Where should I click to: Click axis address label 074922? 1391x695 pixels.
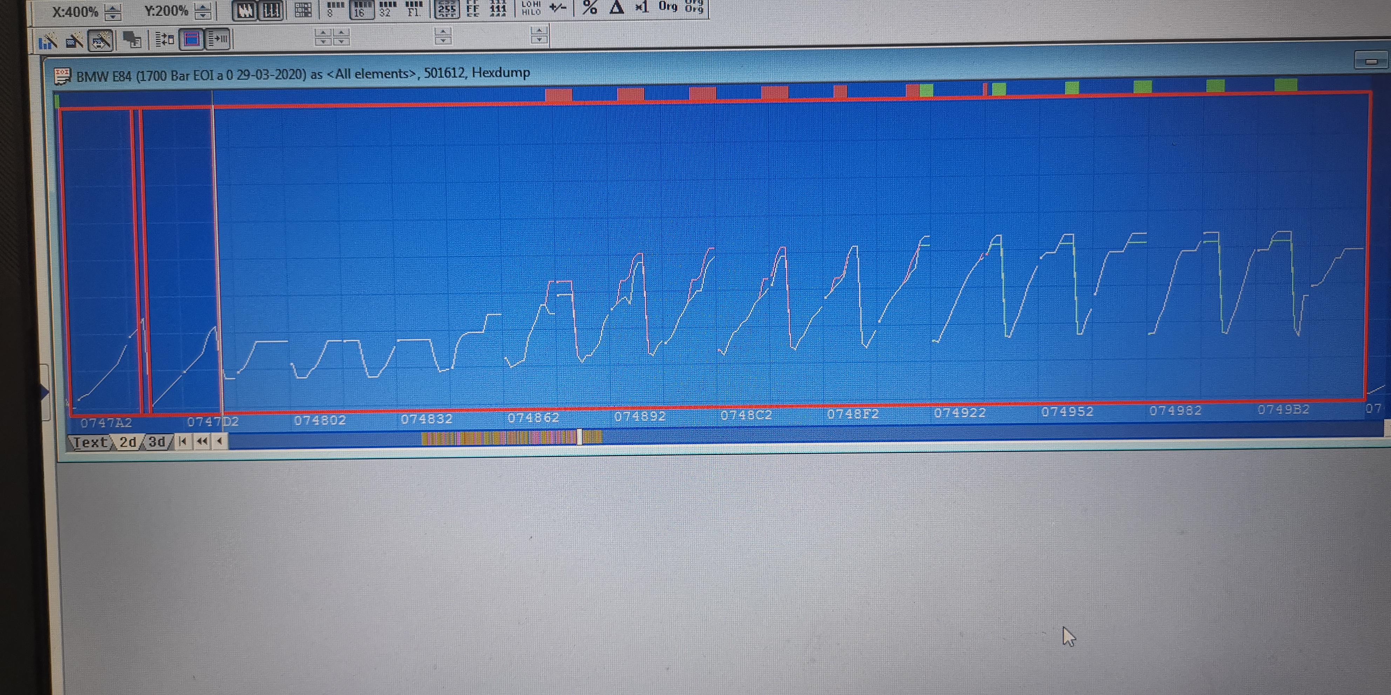959,413
